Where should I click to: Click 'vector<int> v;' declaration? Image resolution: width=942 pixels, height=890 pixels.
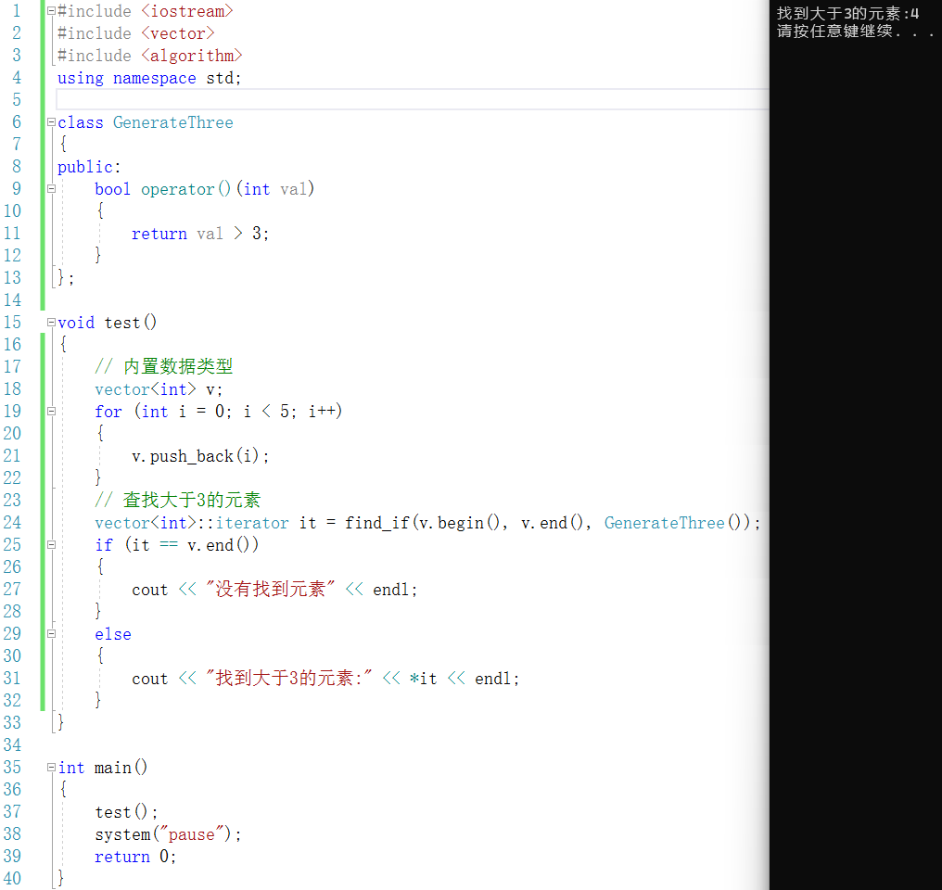[x=159, y=389]
